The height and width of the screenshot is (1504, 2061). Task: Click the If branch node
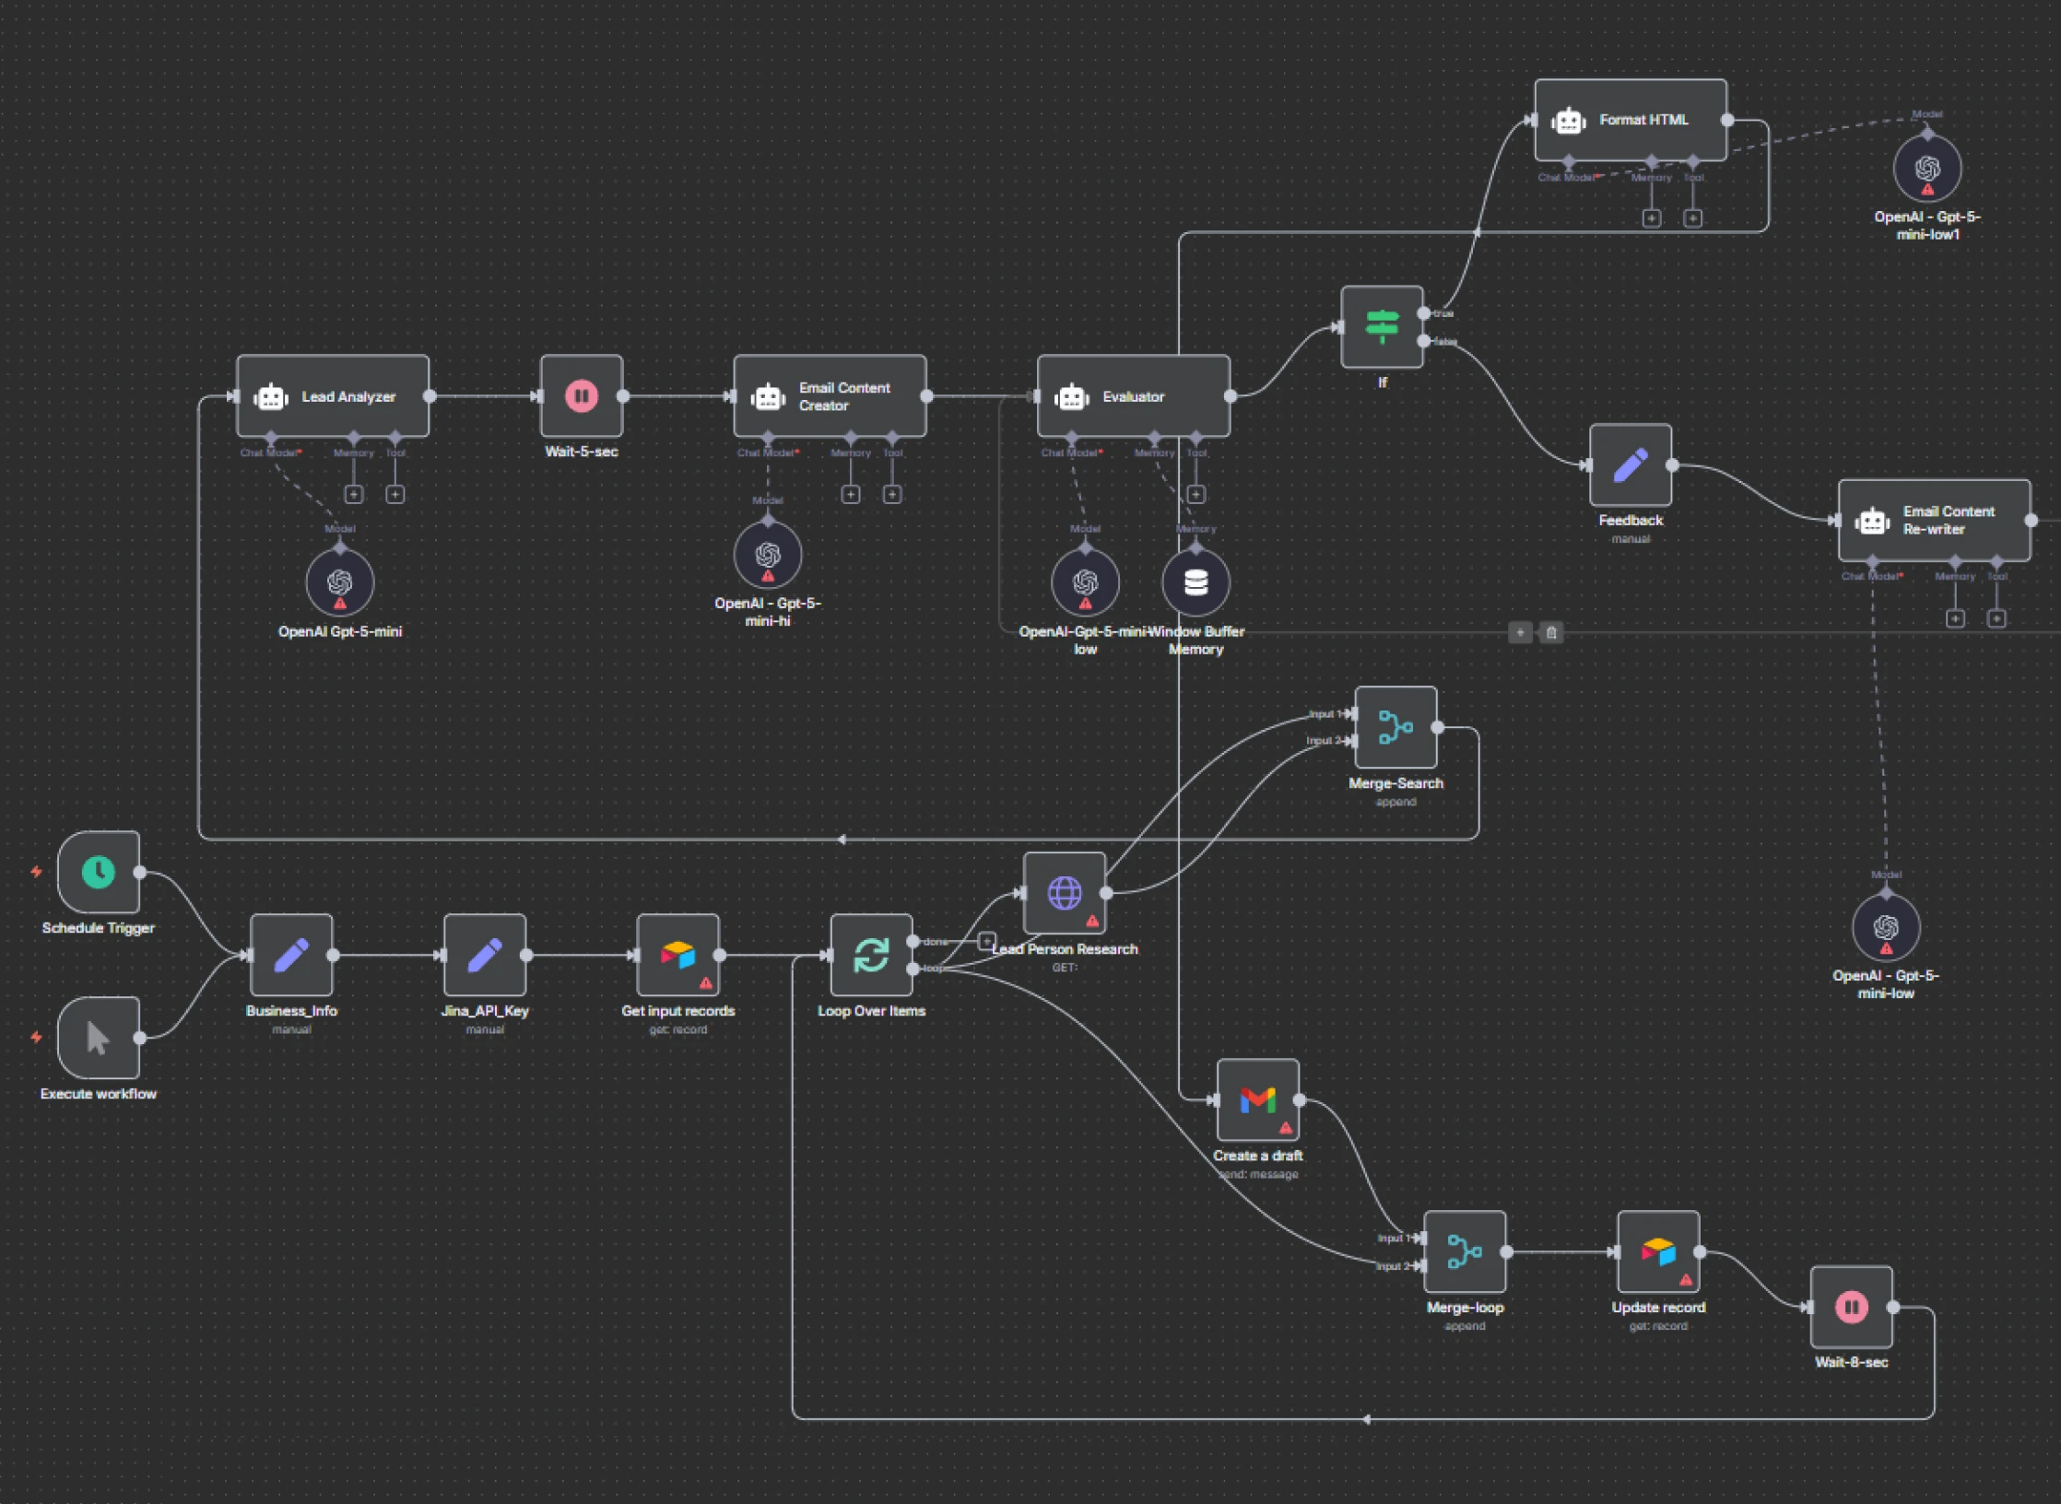[x=1382, y=327]
